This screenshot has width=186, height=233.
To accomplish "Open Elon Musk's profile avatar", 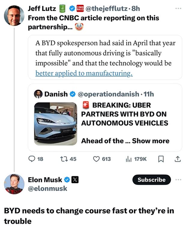I will pyautogui.click(x=14, y=184).
